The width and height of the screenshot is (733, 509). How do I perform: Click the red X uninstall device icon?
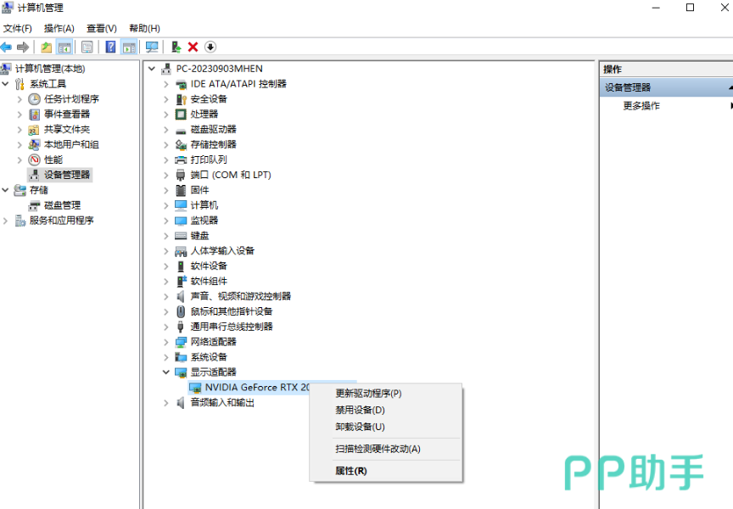pos(193,47)
